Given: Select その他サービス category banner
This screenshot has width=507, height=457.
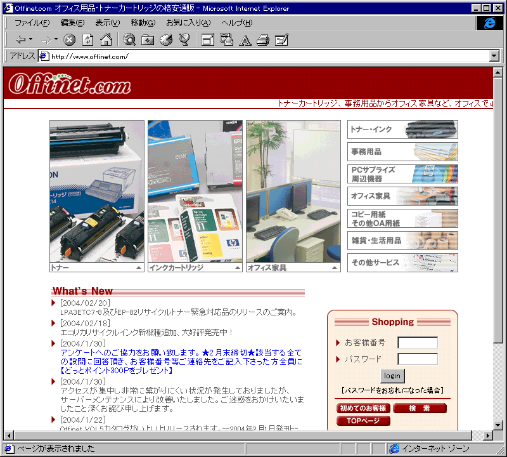Looking at the screenshot, I should [402, 263].
